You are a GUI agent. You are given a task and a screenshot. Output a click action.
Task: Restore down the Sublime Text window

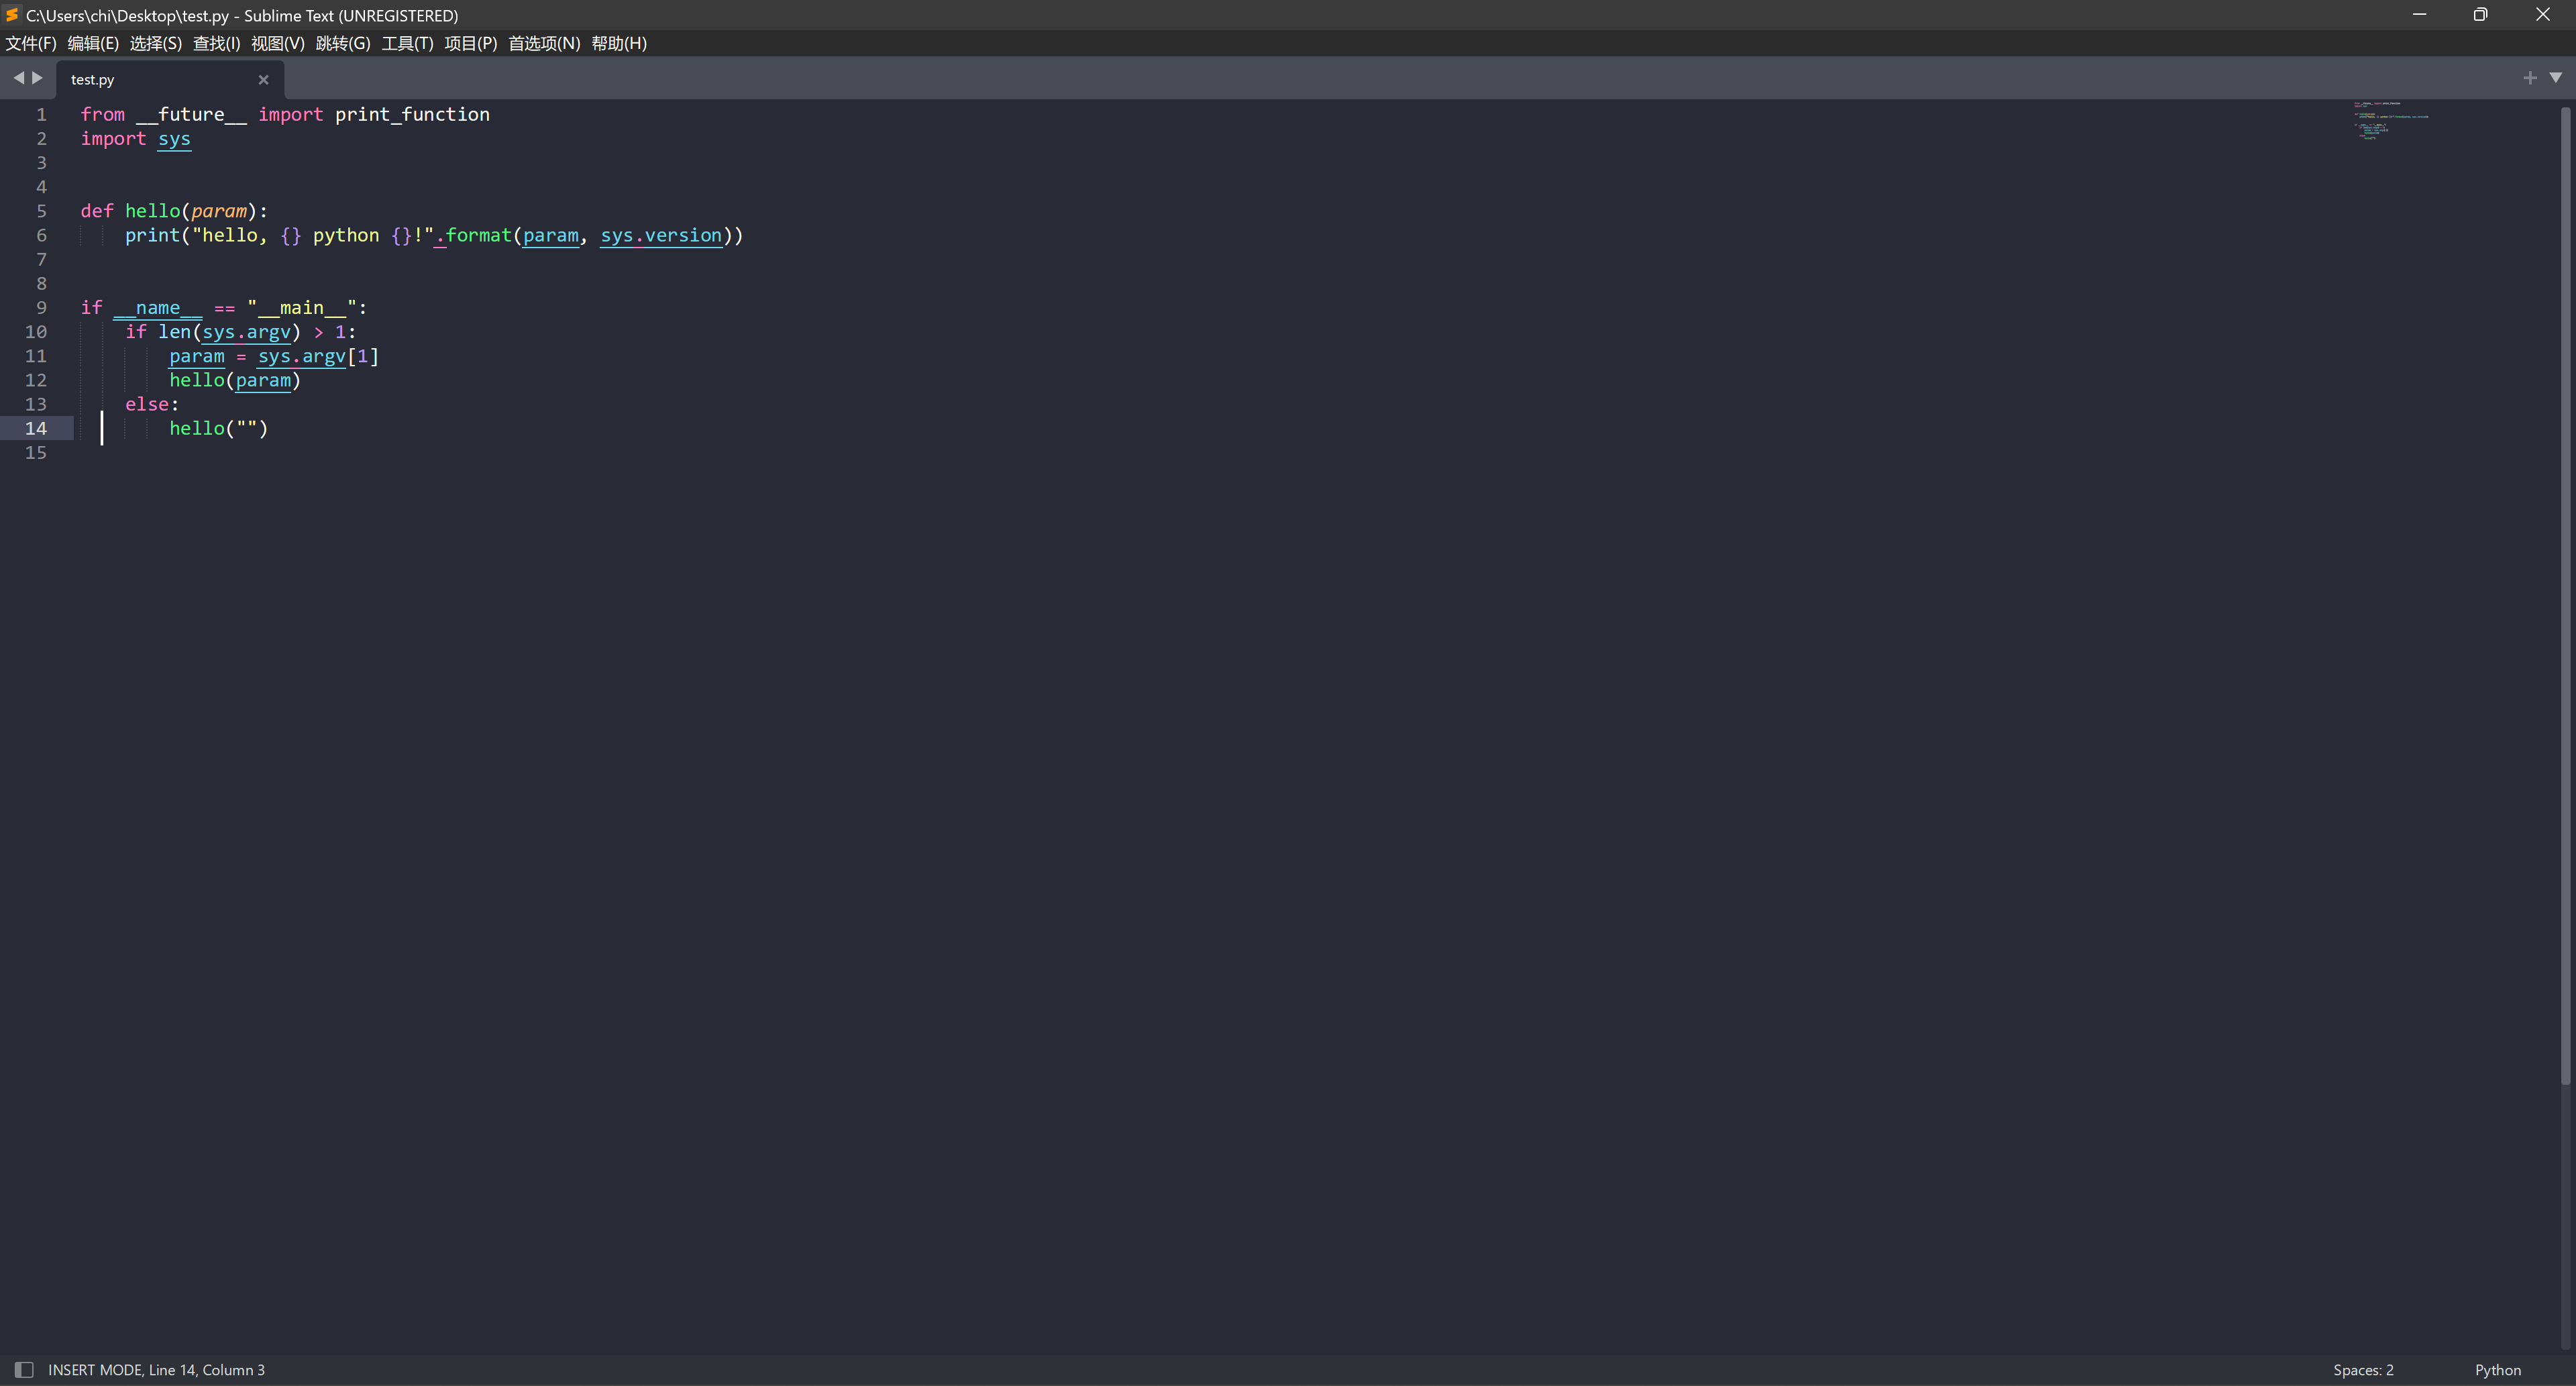click(x=2480, y=15)
